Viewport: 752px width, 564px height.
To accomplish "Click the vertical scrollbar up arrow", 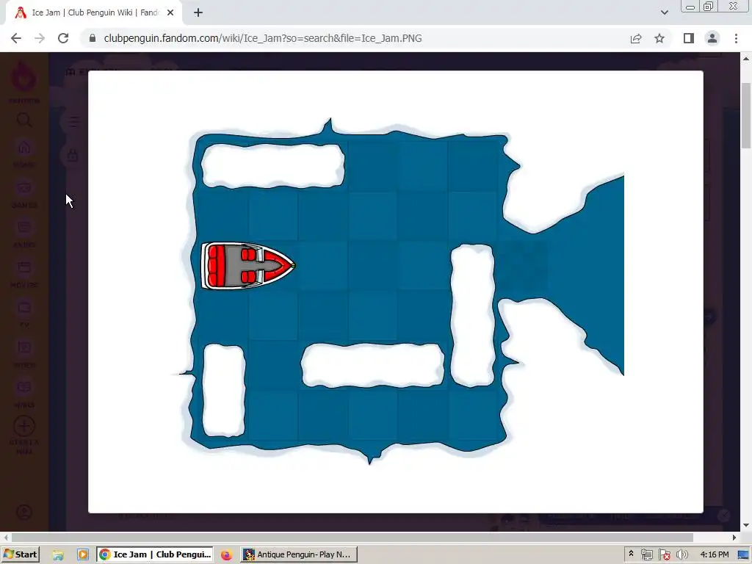I will [x=746, y=59].
